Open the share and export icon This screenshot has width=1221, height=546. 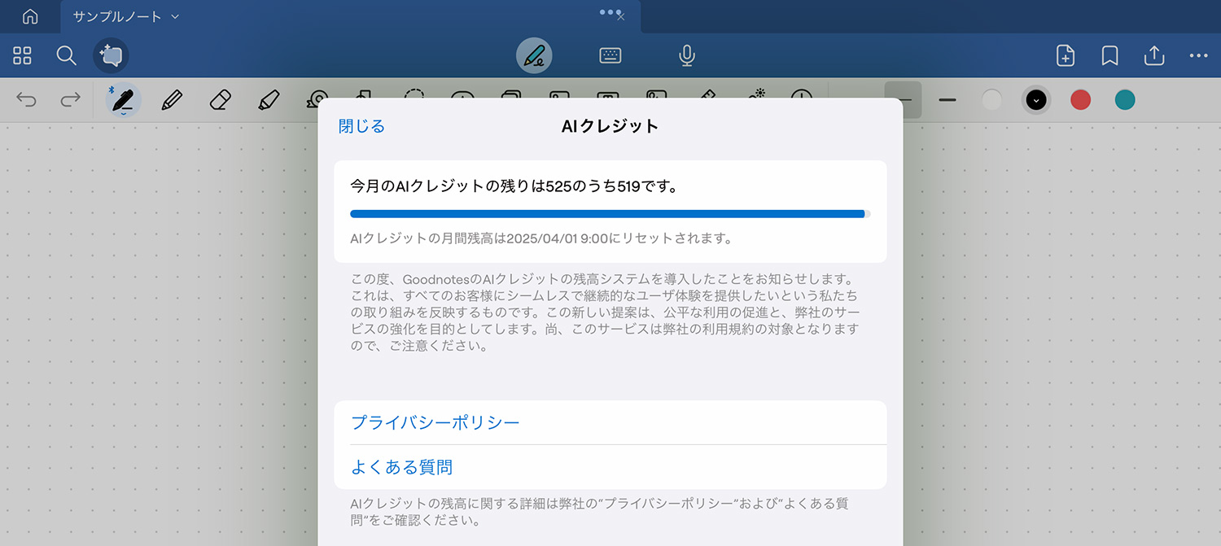[1154, 55]
